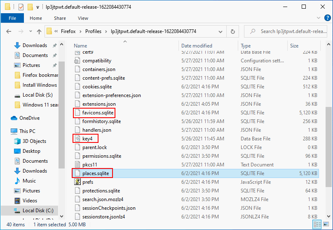Select pinned Pictures in Quick access
The width and height of the screenshot is (333, 230).
coord(31,65)
